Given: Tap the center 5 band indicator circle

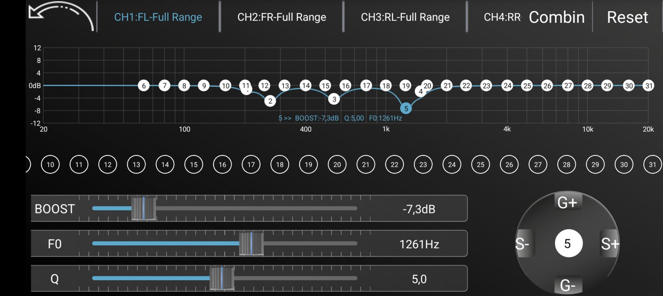Looking at the screenshot, I should [x=568, y=243].
